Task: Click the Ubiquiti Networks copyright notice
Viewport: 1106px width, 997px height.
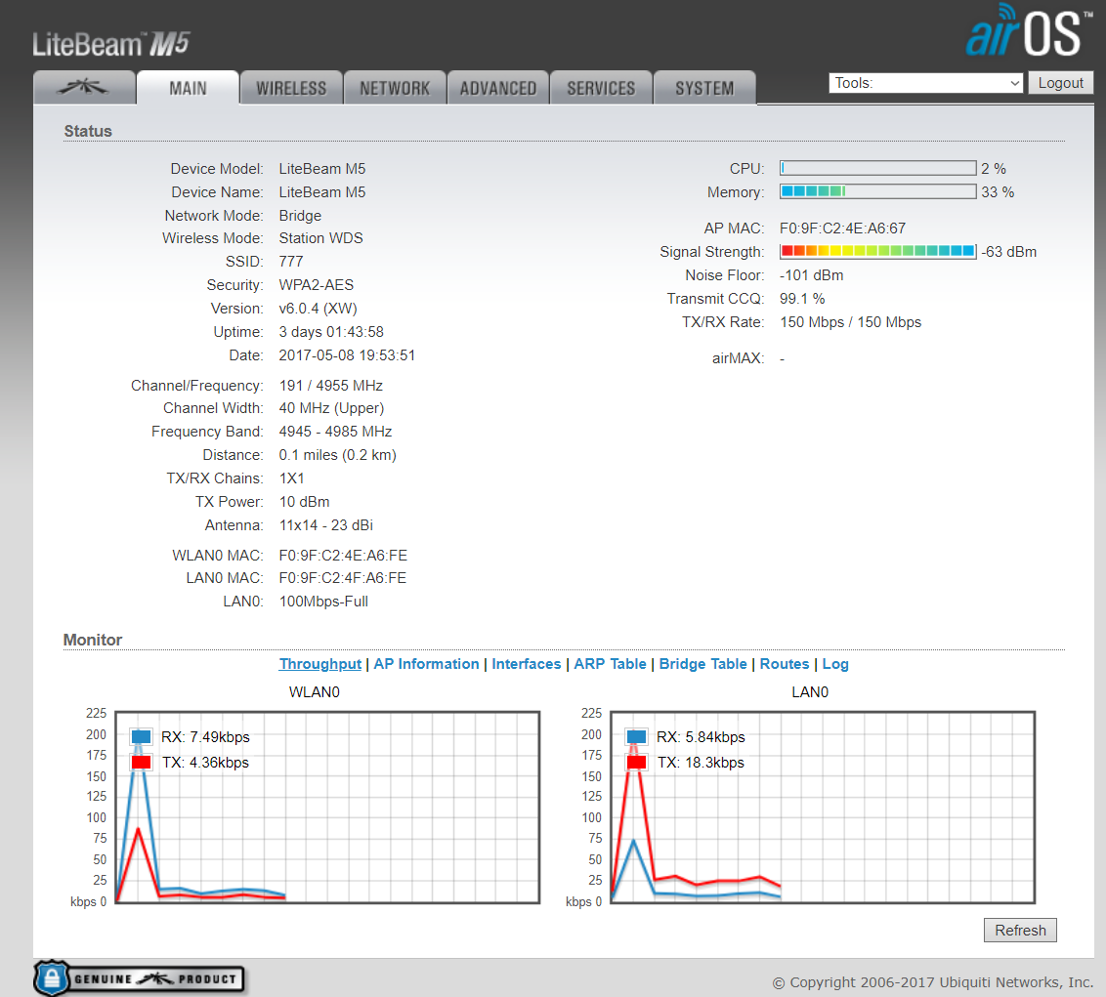Action: (932, 982)
